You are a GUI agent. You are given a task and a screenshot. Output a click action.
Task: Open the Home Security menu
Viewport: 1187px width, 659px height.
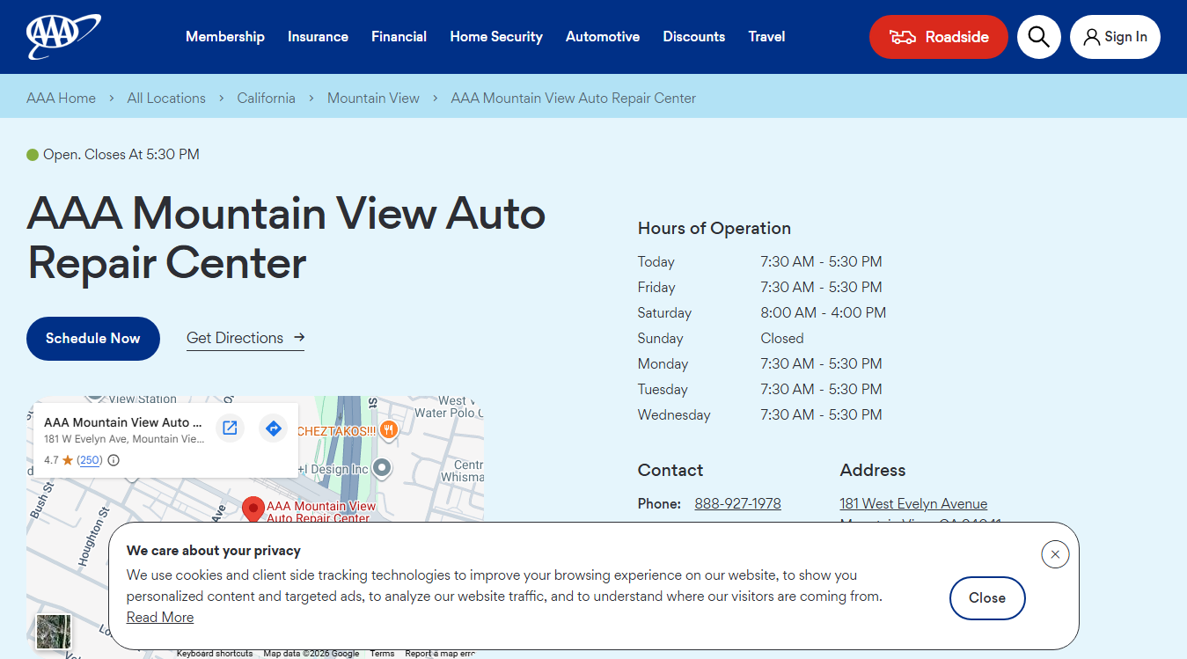(496, 37)
